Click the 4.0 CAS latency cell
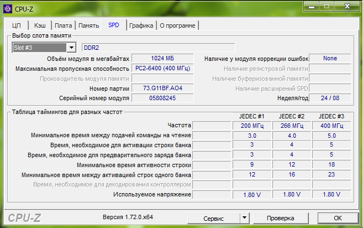The width and height of the screenshot is (363, 228). pos(292,136)
